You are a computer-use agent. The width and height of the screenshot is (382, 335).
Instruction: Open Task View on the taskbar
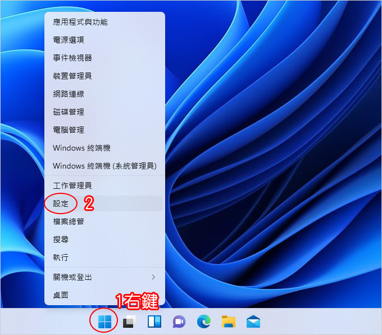[x=129, y=322]
